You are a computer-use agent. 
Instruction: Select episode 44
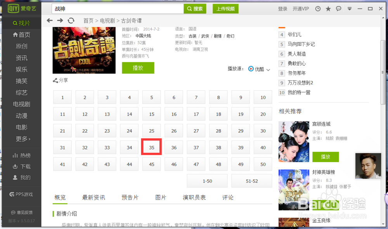point(129,164)
